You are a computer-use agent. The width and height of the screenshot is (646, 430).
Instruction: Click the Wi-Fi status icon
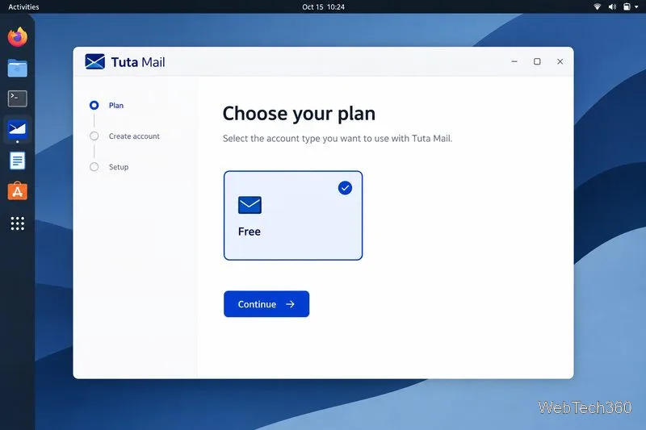click(597, 6)
